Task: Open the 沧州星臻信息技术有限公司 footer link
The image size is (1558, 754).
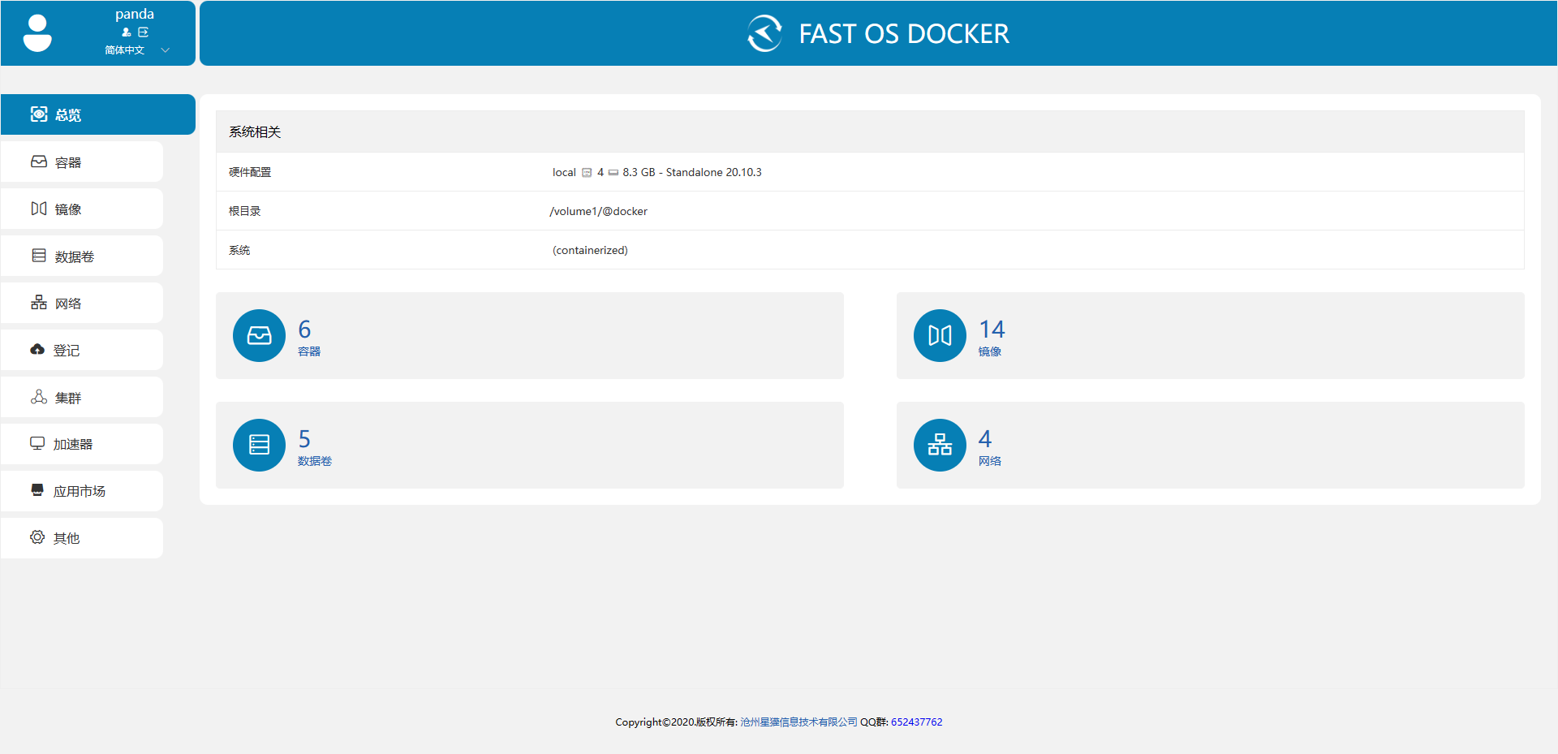Action: [798, 722]
